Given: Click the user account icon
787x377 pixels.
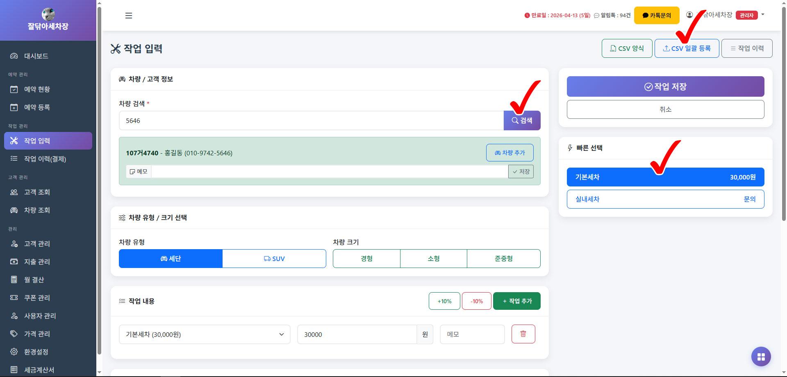Looking at the screenshot, I should coord(689,15).
